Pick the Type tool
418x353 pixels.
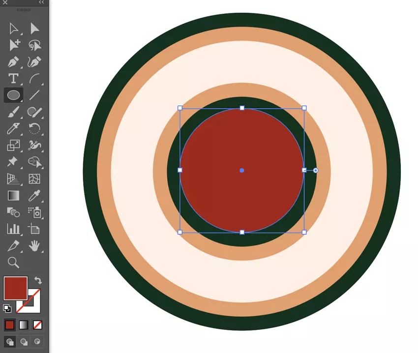[x=13, y=78]
